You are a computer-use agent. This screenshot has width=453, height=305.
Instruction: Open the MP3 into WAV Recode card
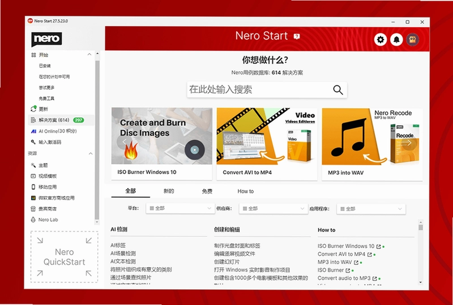tap(372, 144)
